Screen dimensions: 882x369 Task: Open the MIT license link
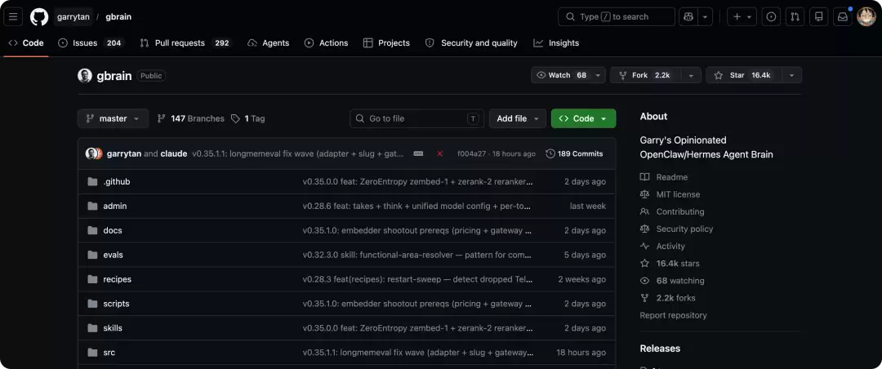pyautogui.click(x=670, y=194)
